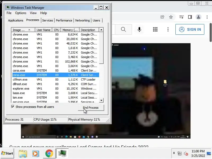This screenshot has height=159, width=212.
Task: Open the View menu
Action: tap(33, 13)
